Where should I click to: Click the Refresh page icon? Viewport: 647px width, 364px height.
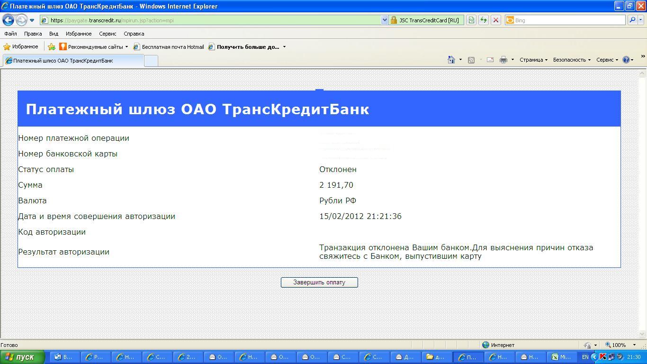(483, 20)
